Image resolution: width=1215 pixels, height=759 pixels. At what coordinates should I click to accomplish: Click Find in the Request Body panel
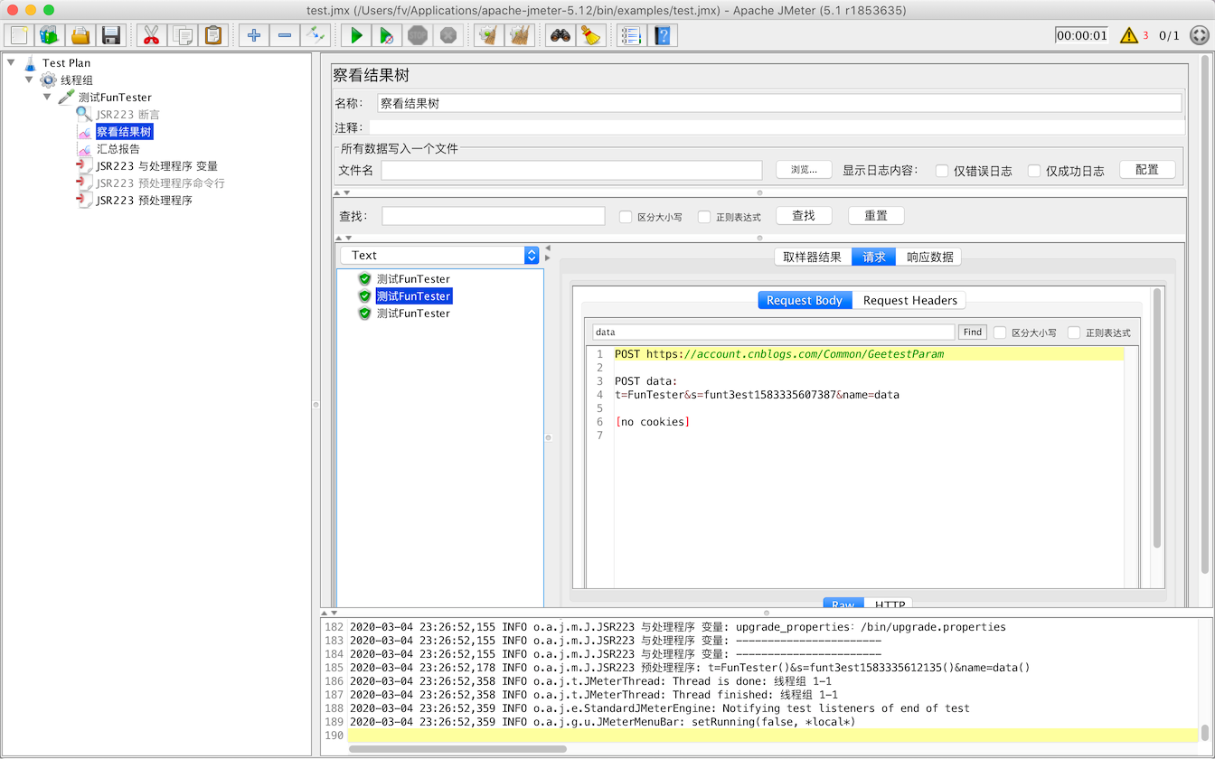pyautogui.click(x=973, y=333)
